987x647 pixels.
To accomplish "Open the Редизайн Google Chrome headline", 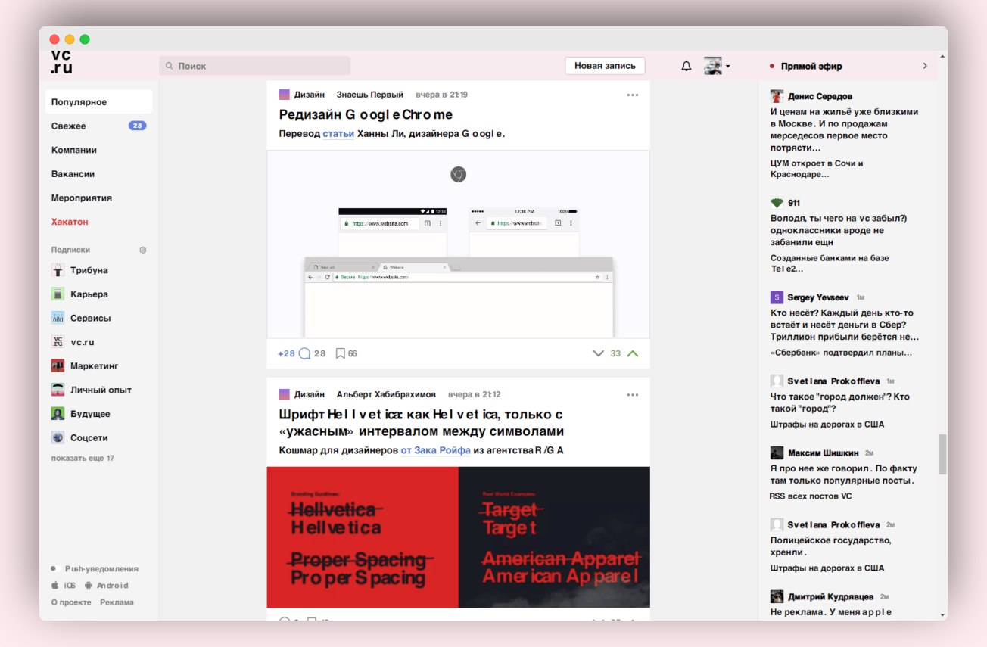I will [x=366, y=114].
